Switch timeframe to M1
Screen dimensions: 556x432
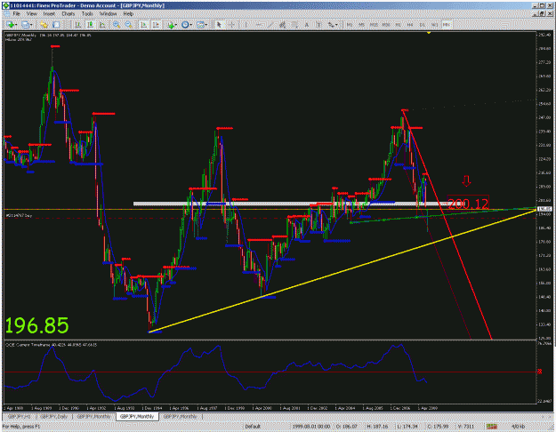click(350, 25)
